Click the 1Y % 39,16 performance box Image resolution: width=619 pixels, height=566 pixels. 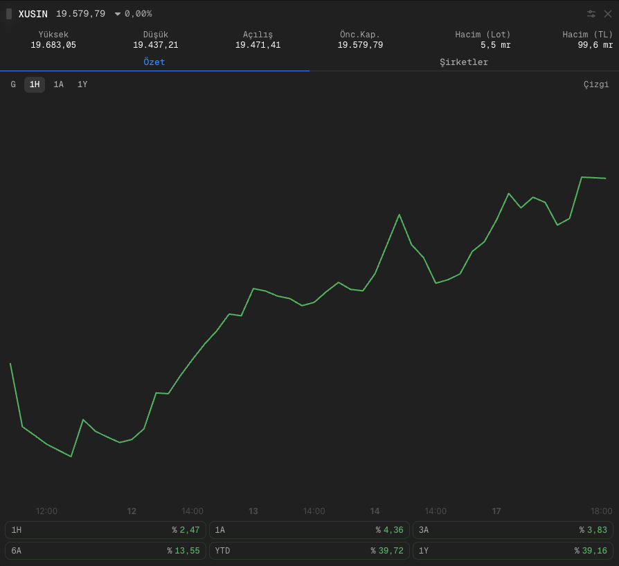pyautogui.click(x=513, y=551)
